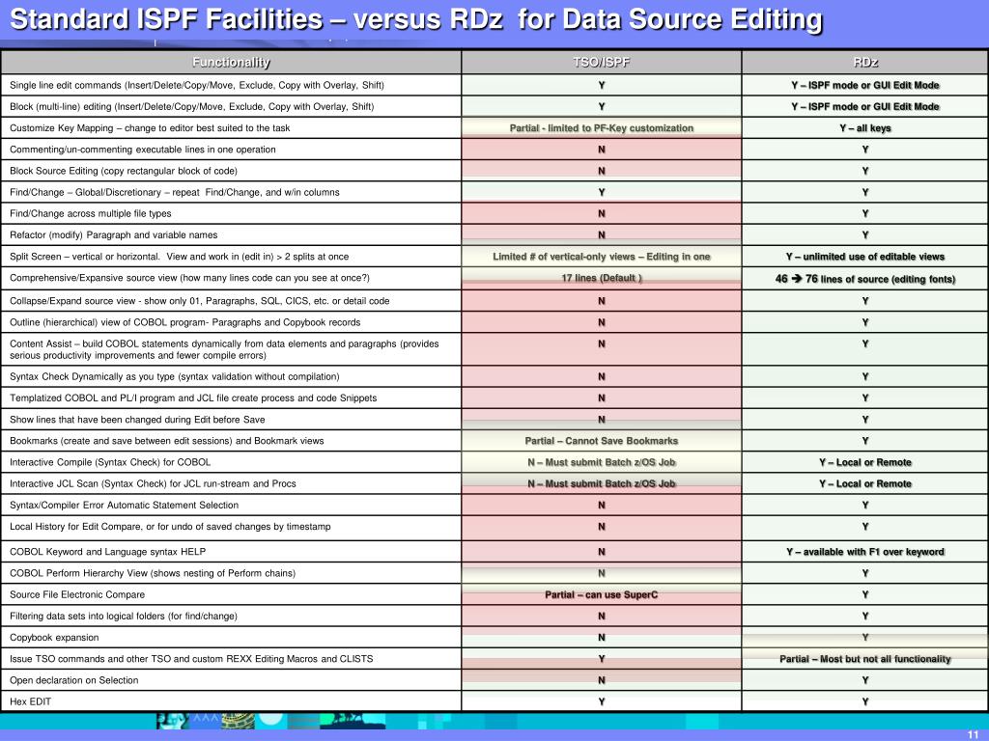Viewport: 989px width, 741px height.
Task: Click 'Interactive JCL Scan (Syntax Check)' row text
Action: click(153, 484)
